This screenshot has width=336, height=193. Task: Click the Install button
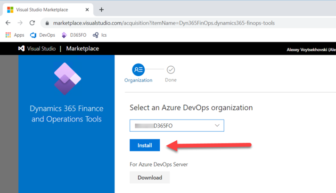145,145
